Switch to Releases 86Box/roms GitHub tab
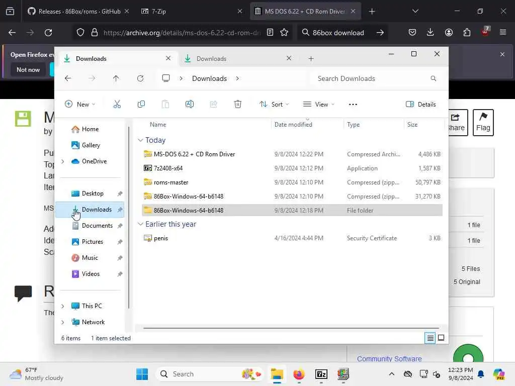The height and width of the screenshot is (386, 515). (78, 12)
